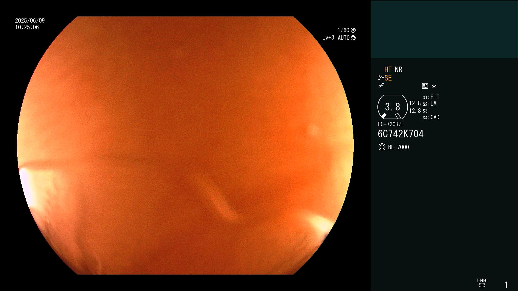The width and height of the screenshot is (518, 291).
Task: Click the structure enhancement icon beside SE
Action: tap(381, 78)
